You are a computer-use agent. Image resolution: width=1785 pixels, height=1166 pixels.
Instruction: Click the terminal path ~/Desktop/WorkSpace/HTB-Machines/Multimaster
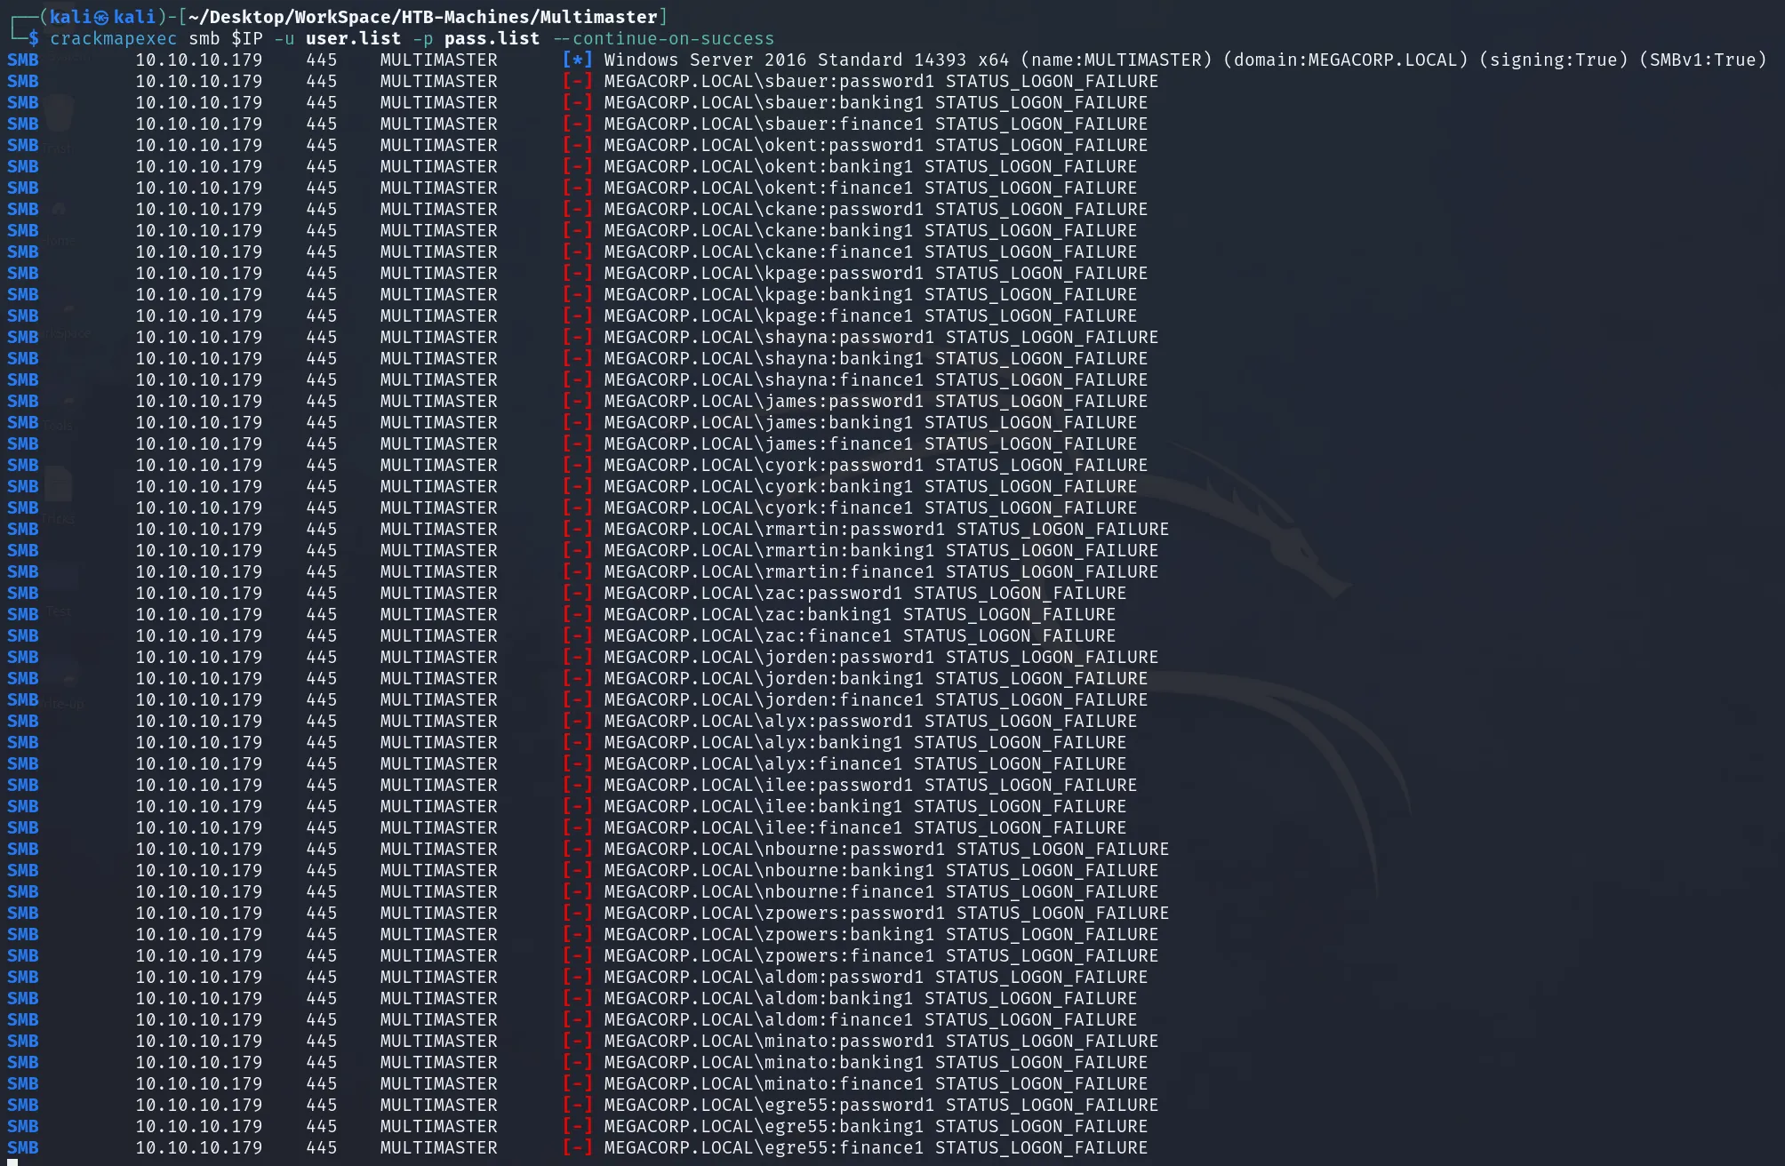point(422,17)
